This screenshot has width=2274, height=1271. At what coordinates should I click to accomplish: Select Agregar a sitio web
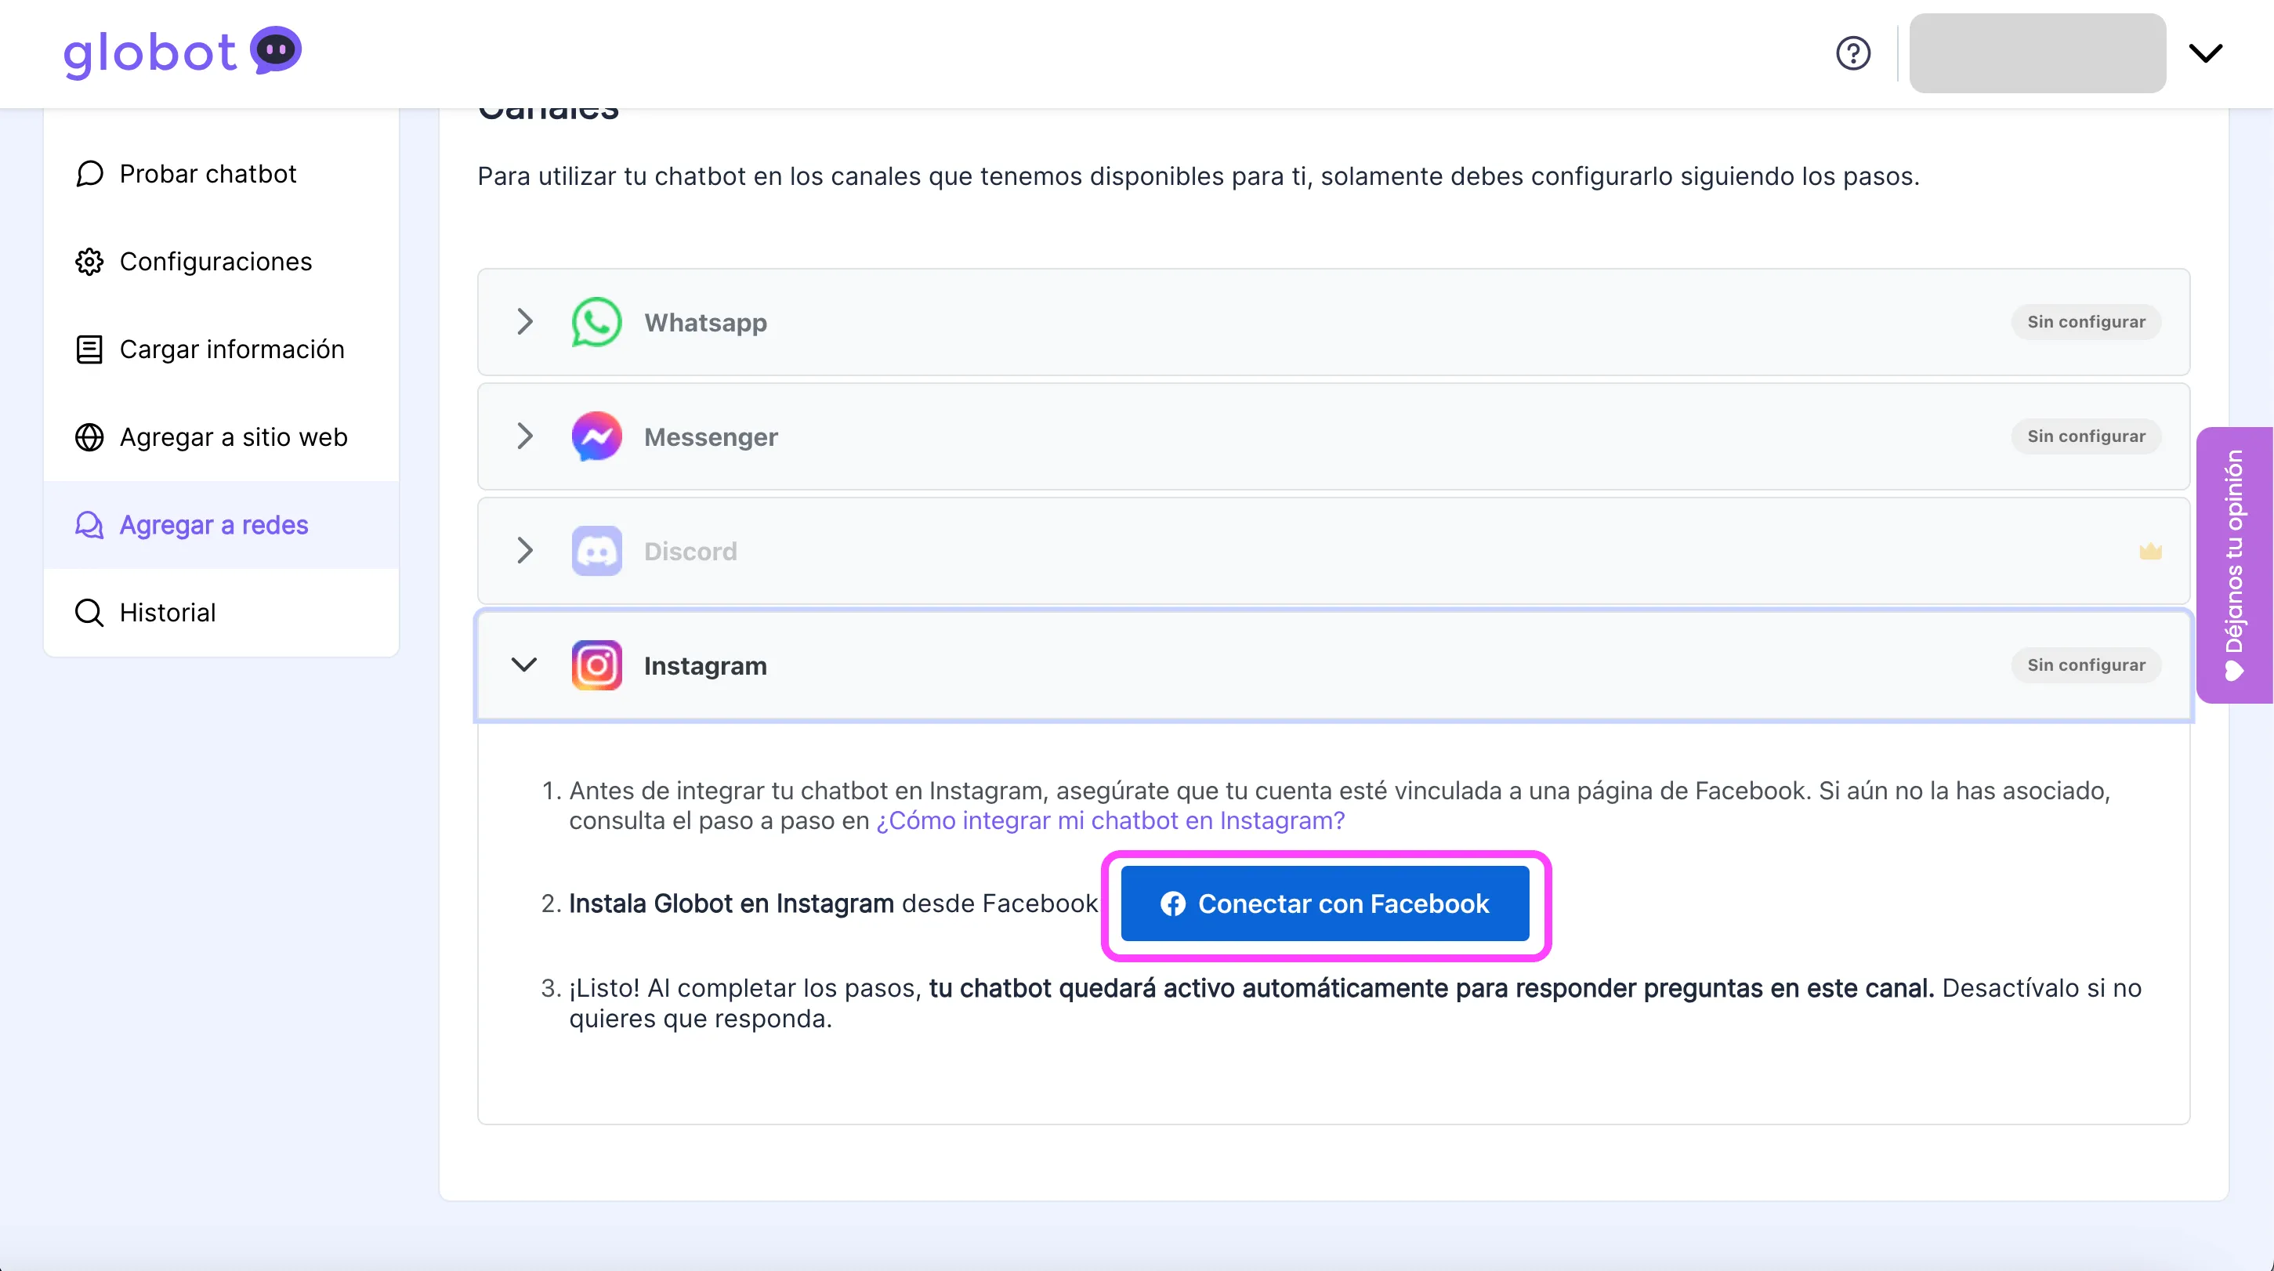click(x=233, y=437)
